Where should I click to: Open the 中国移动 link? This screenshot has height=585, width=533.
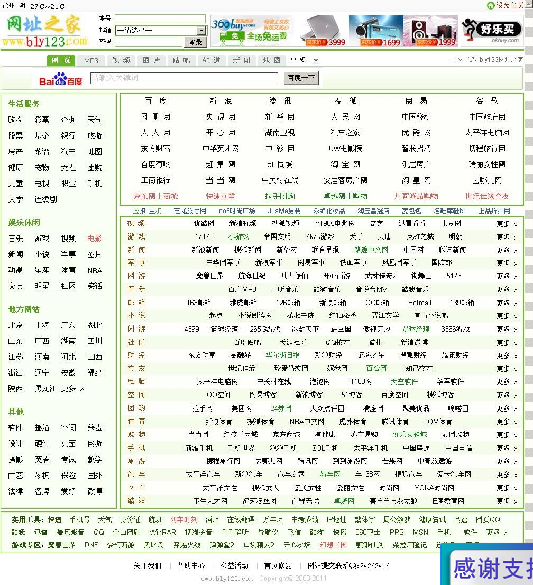[416, 117]
